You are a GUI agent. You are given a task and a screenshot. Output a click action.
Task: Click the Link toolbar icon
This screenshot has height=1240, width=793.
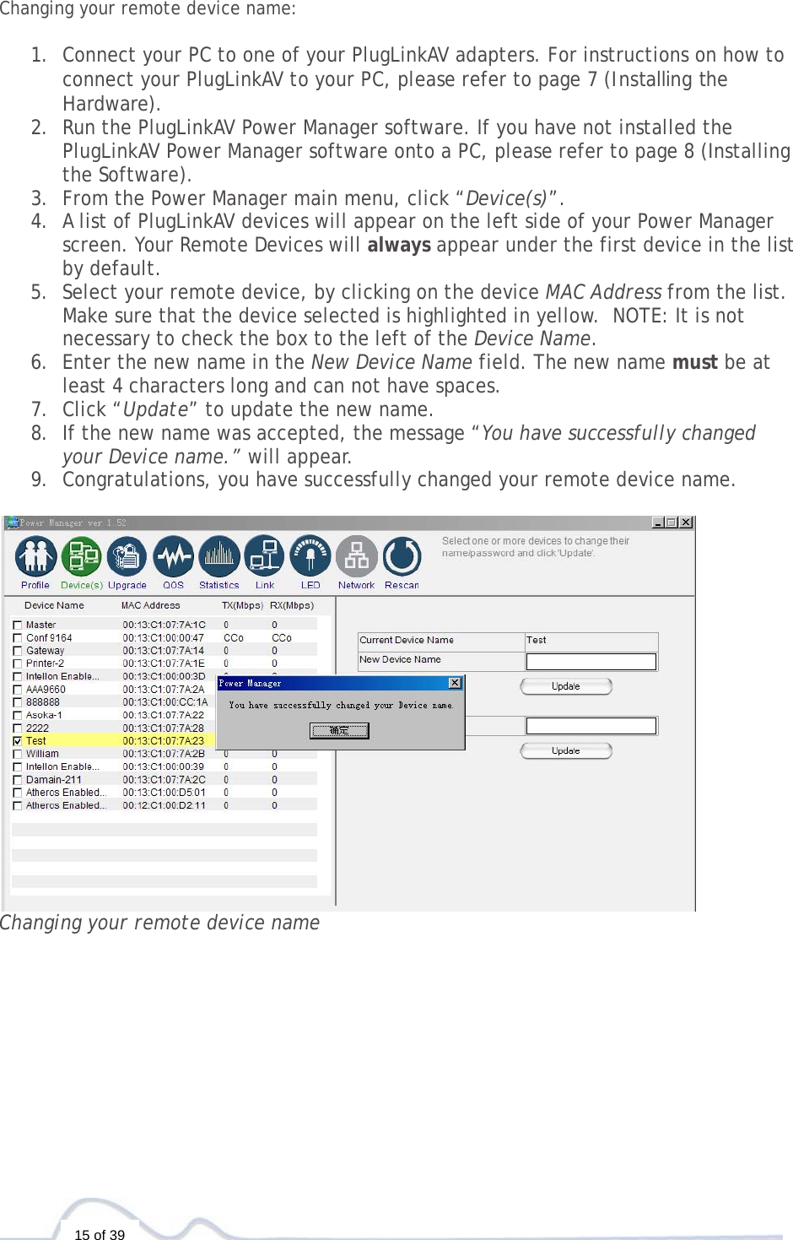(265, 555)
